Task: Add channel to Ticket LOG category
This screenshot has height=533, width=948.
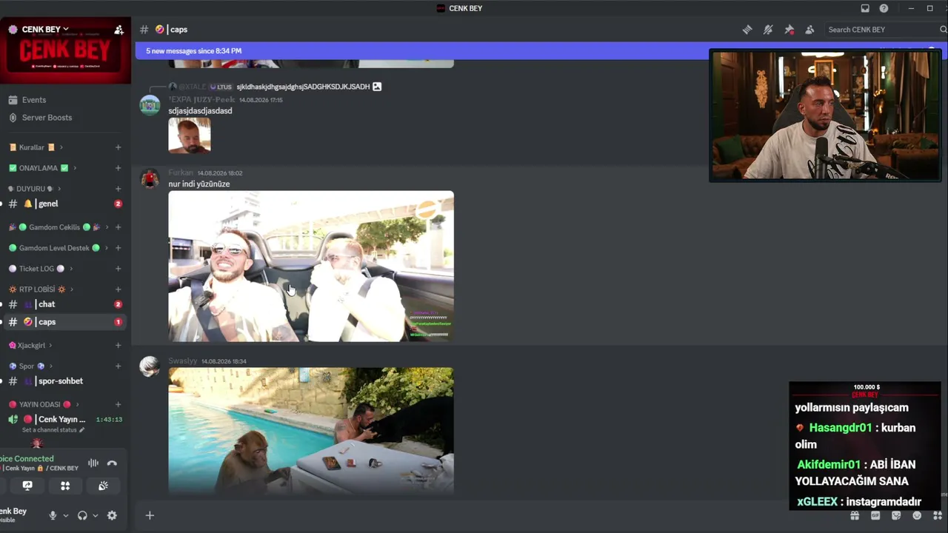Action: pyautogui.click(x=118, y=269)
